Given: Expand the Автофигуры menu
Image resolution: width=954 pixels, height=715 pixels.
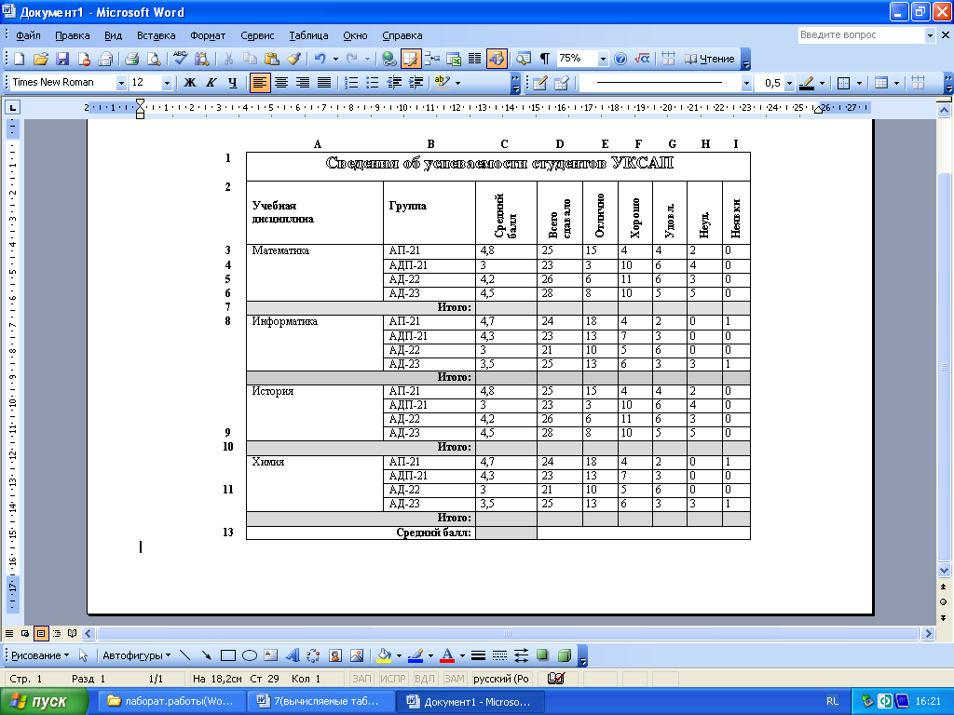Looking at the screenshot, I should (136, 655).
